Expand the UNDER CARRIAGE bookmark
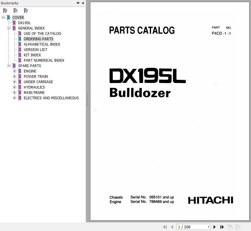251x231 pixels. (14, 82)
